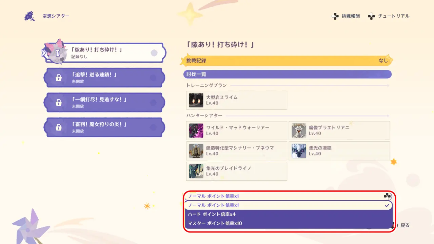Click the medal slot on 「隙あり！打ち砕け！」
The height and width of the screenshot is (244, 434).
pos(154,53)
